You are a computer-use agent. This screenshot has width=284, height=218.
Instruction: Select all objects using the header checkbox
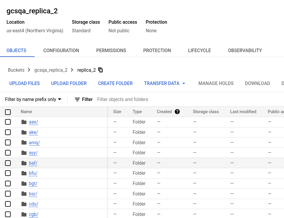point(8,112)
